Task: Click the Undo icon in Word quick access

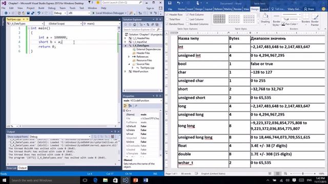Action: click(x=178, y=3)
